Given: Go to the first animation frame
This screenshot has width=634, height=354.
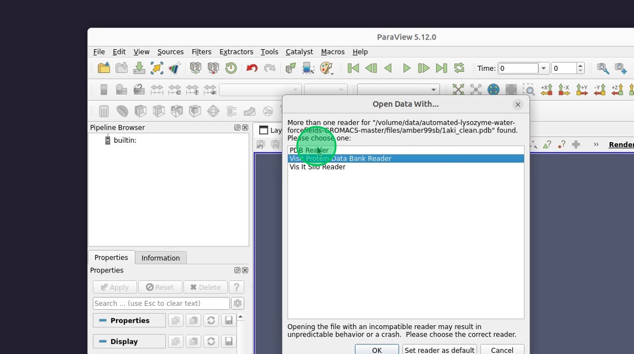Looking at the screenshot, I should 353,68.
